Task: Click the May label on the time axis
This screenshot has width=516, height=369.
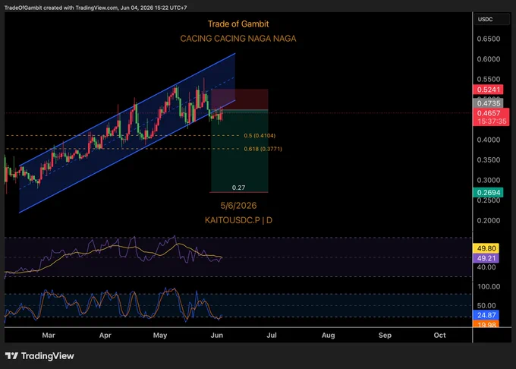Action: (160, 335)
